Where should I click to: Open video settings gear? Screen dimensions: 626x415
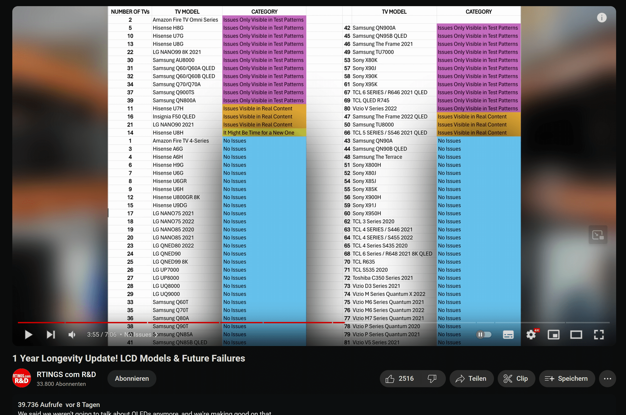[531, 334]
